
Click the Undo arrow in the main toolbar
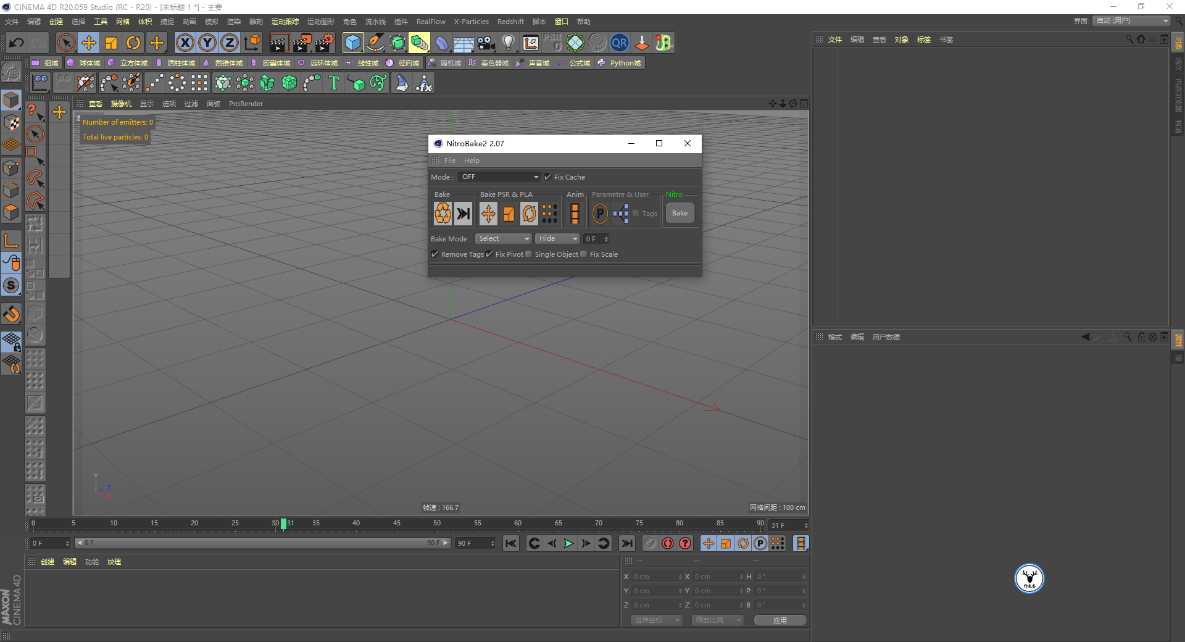17,43
